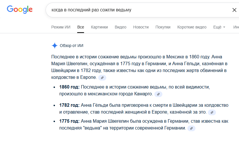Open source link icon for 1775 bullet
Viewport: 239px width, 146px height.
pos(191,128)
